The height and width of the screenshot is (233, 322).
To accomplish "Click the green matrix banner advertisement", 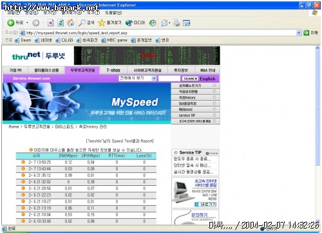I will tap(147, 56).
